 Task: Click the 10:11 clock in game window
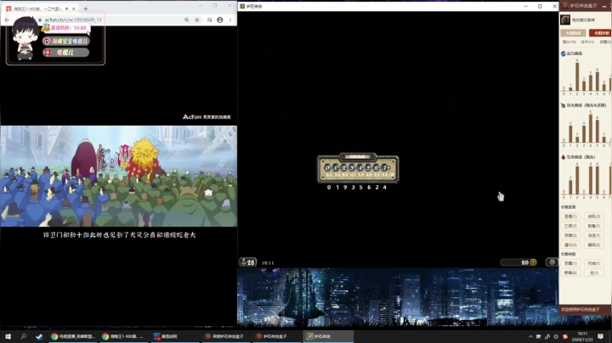coord(268,263)
